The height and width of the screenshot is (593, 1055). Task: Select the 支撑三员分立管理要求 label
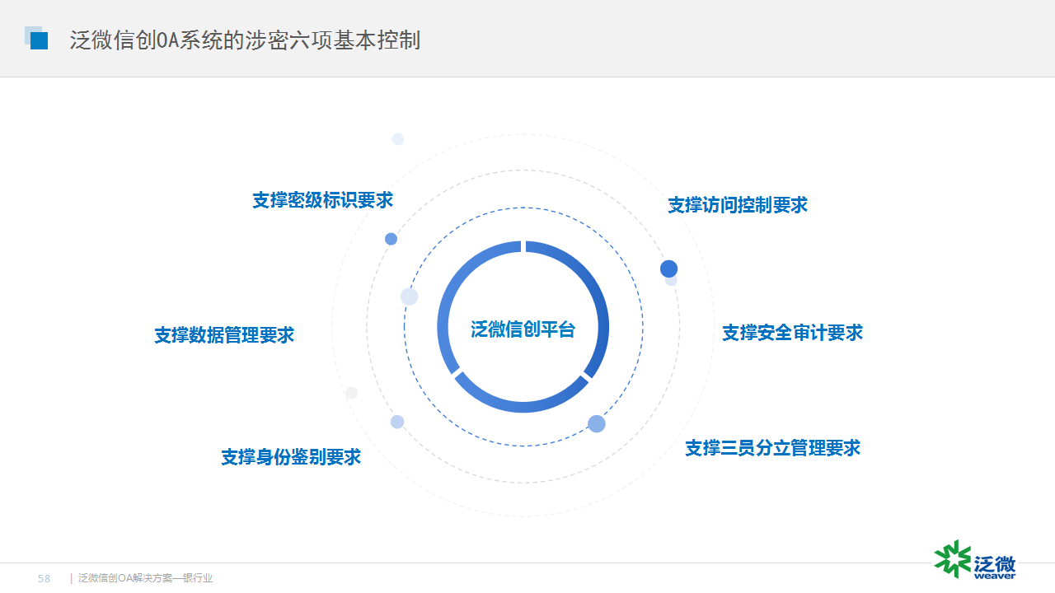pyautogui.click(x=773, y=448)
